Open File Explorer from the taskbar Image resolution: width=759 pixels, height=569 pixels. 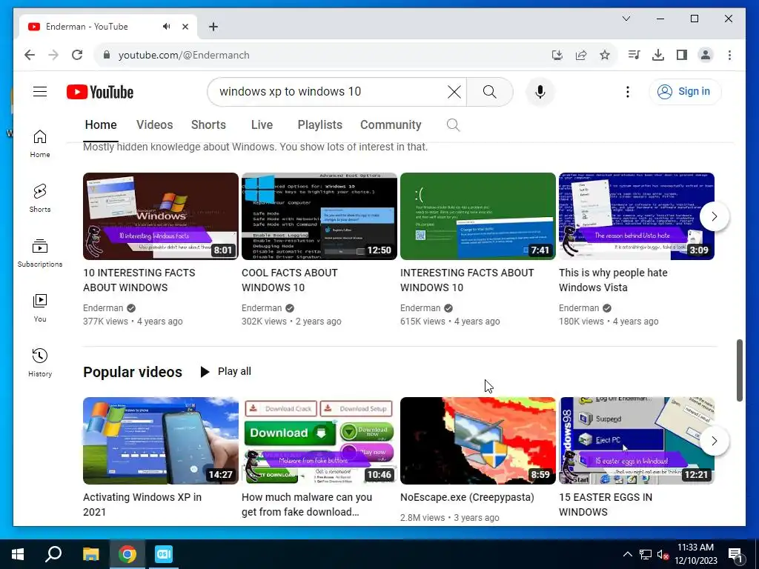[90, 554]
